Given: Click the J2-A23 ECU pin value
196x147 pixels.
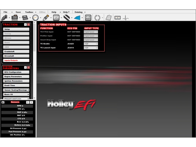Looking at the screenshot, I should (x=70, y=44).
